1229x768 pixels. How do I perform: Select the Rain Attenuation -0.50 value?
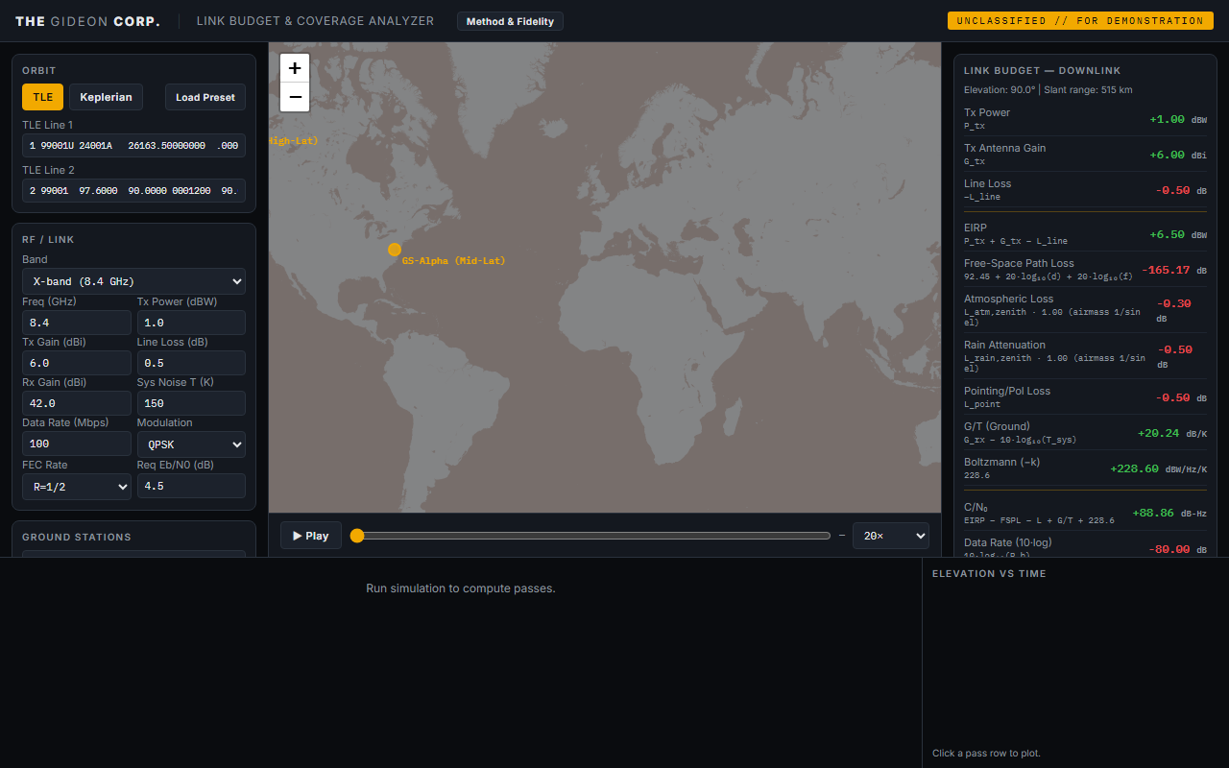pyautogui.click(x=1175, y=349)
